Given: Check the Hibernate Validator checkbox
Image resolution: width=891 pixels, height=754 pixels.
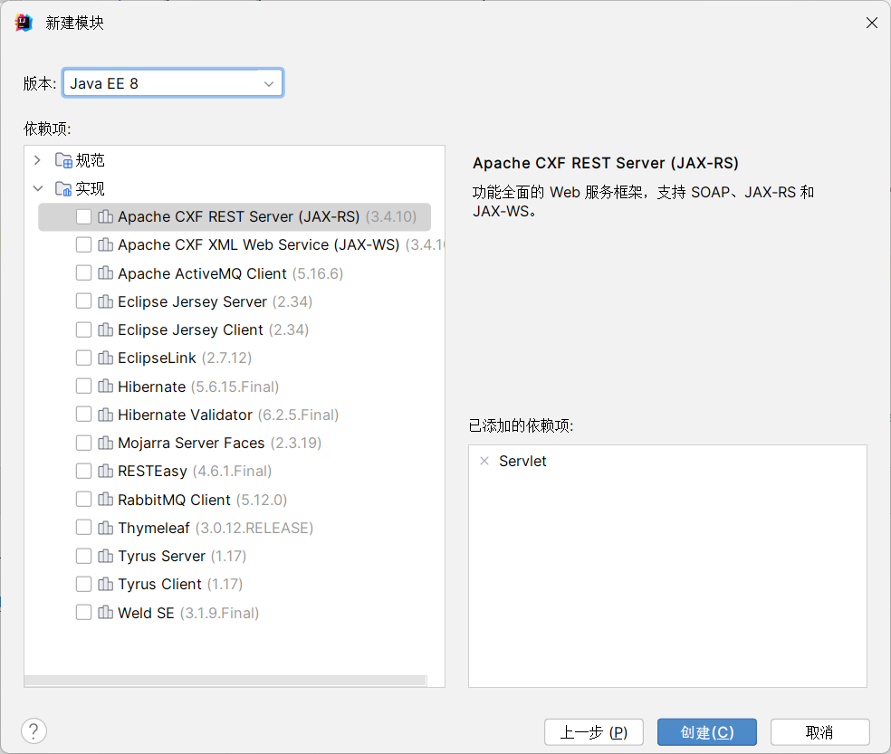Looking at the screenshot, I should click(83, 415).
